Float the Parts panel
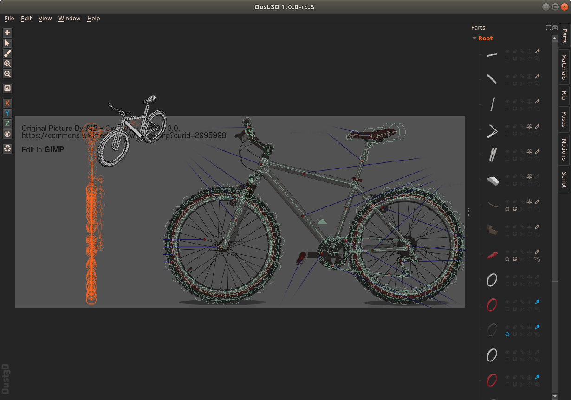571x400 pixels. point(548,28)
